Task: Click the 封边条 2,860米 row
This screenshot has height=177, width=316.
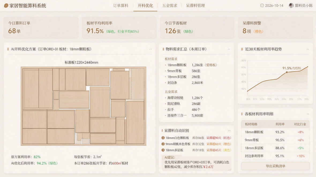Action: [x=184, y=83]
